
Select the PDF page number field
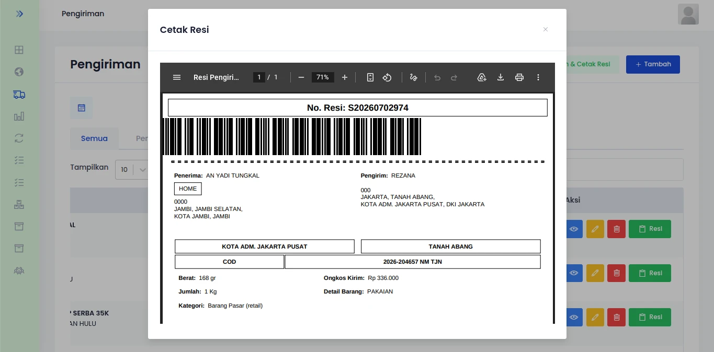coord(259,77)
